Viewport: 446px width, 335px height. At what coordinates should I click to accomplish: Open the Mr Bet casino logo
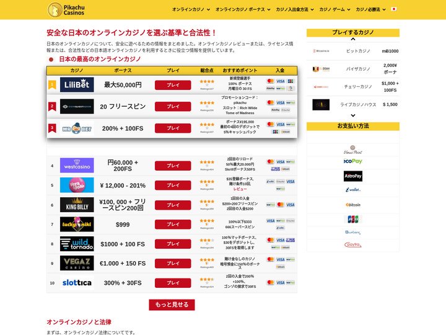77,129
